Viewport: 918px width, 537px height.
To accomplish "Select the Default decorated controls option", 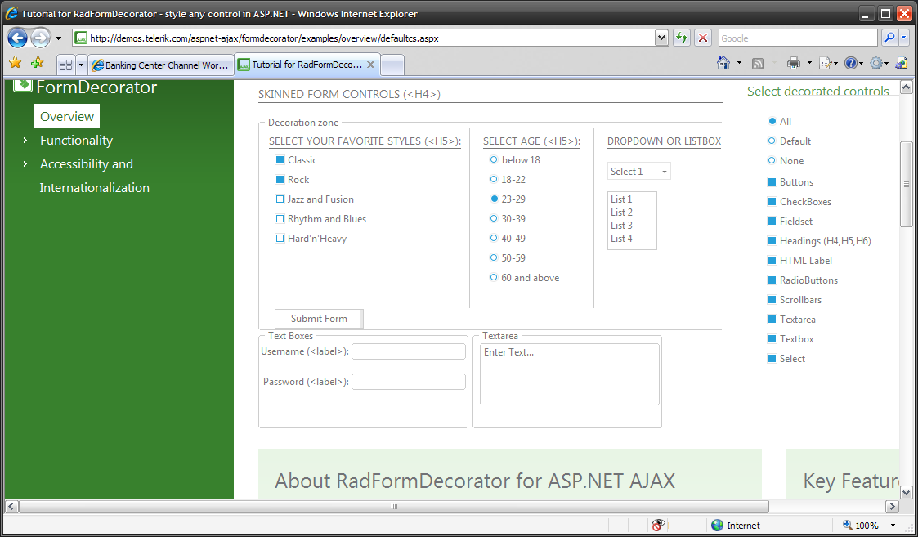I will coord(772,141).
